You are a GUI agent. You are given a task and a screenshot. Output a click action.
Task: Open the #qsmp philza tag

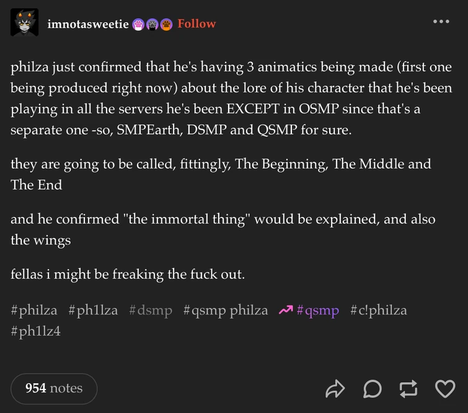click(x=226, y=310)
